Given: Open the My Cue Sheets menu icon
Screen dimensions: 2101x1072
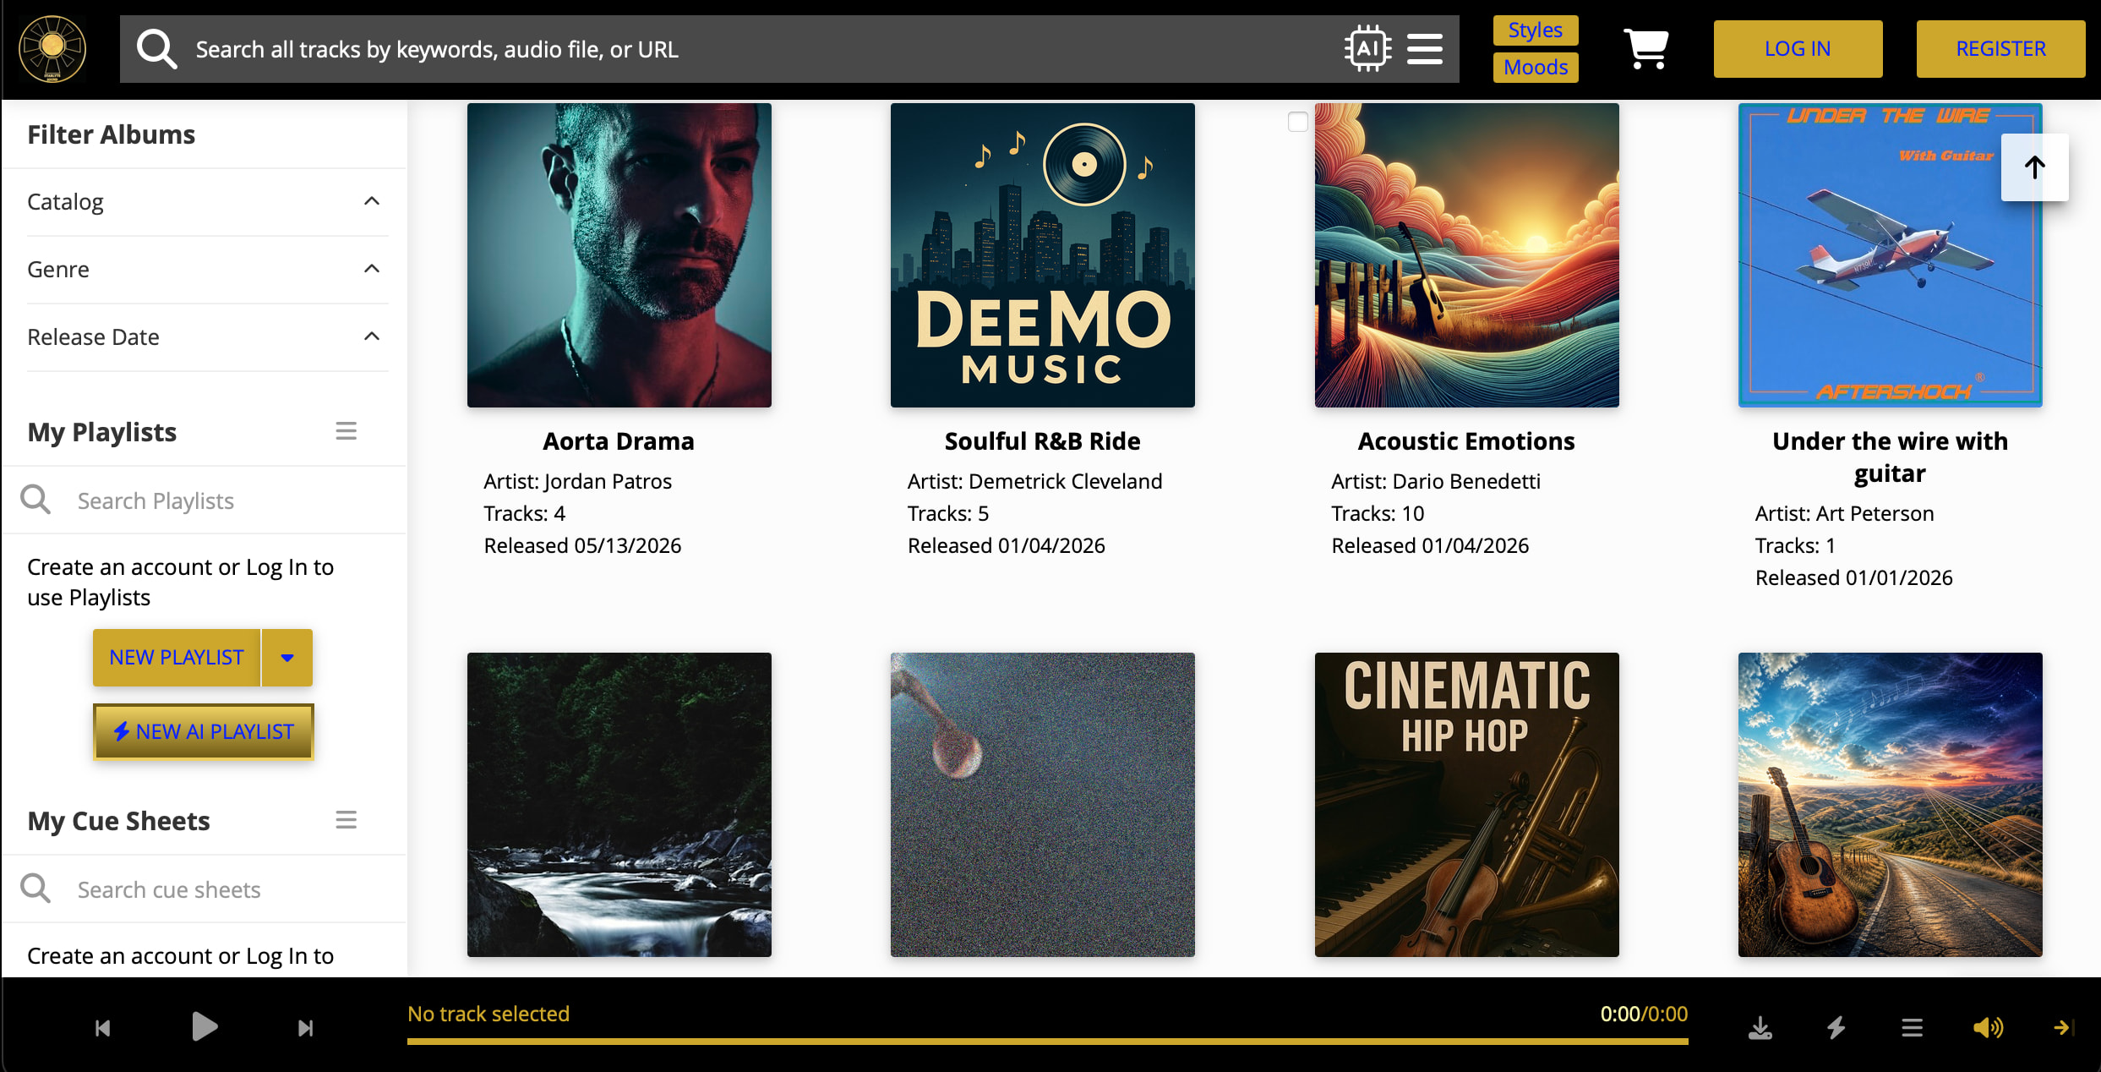Looking at the screenshot, I should (347, 820).
